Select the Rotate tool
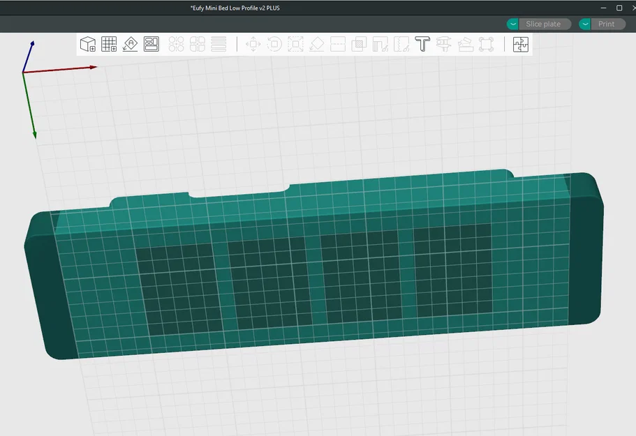 point(274,44)
